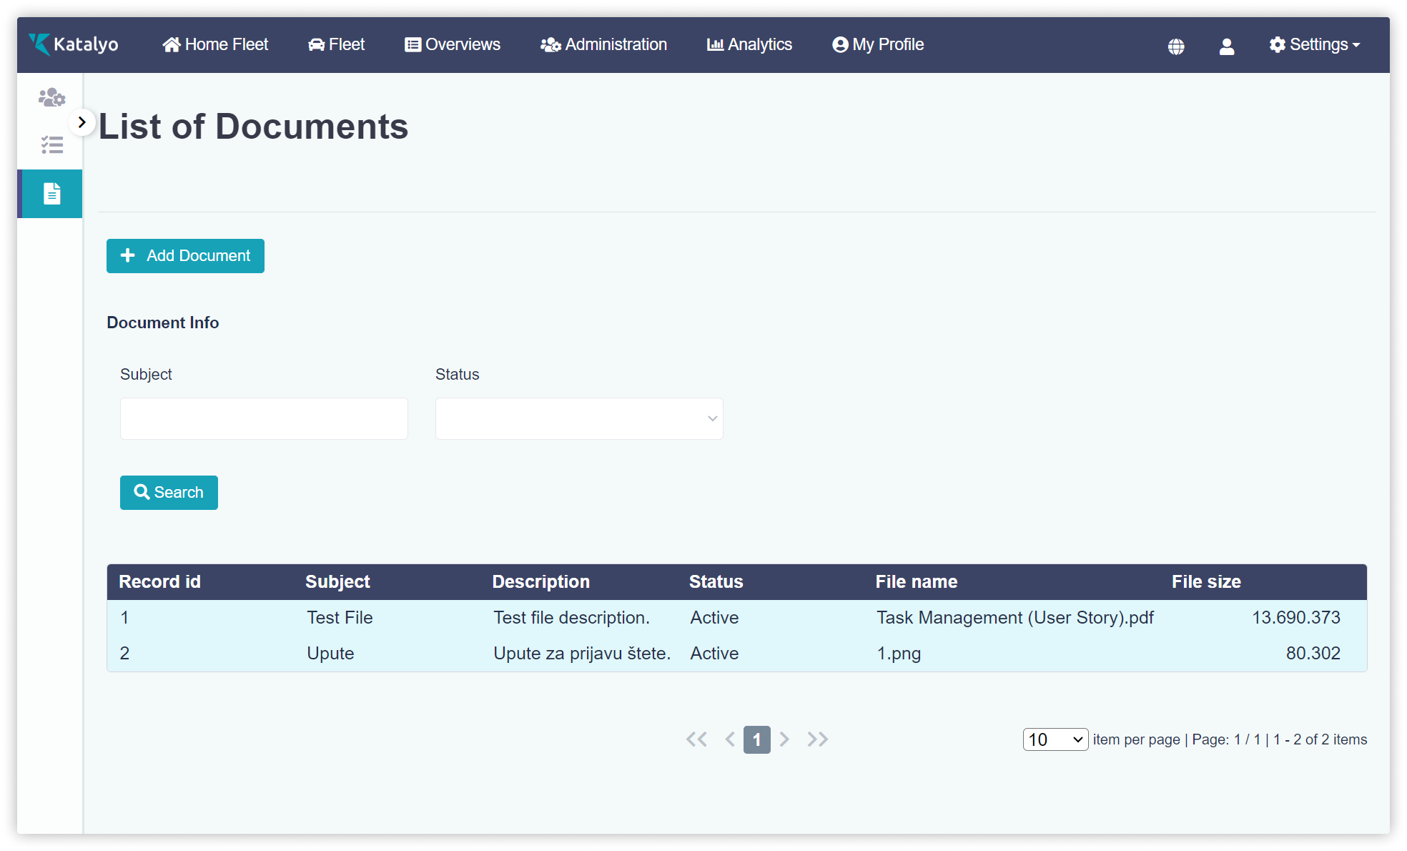
Task: Select page 1 in pagination
Action: (x=756, y=739)
